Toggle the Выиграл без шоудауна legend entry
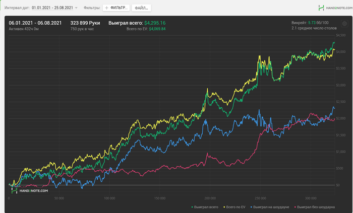 point(314,207)
